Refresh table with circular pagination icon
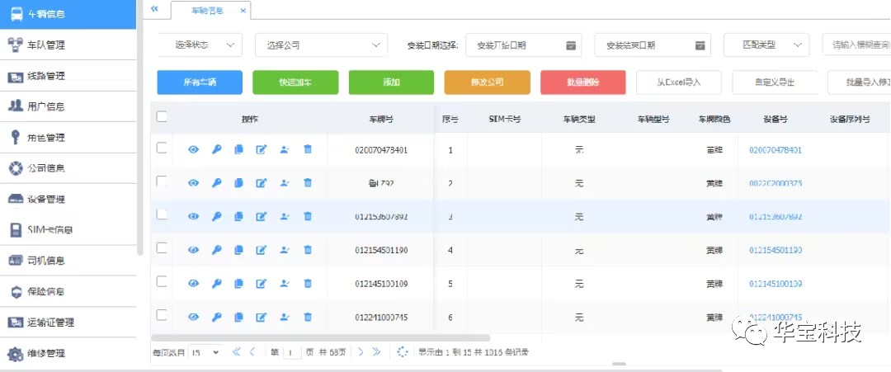This screenshot has height=372, width=891. pyautogui.click(x=403, y=352)
